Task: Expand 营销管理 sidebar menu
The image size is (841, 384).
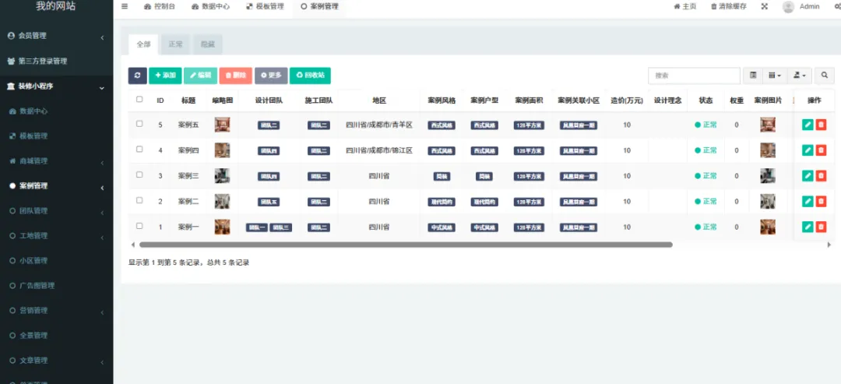Action: point(56,311)
